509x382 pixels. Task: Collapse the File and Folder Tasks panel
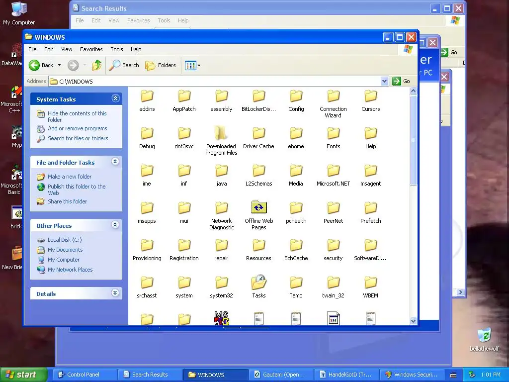point(115,162)
